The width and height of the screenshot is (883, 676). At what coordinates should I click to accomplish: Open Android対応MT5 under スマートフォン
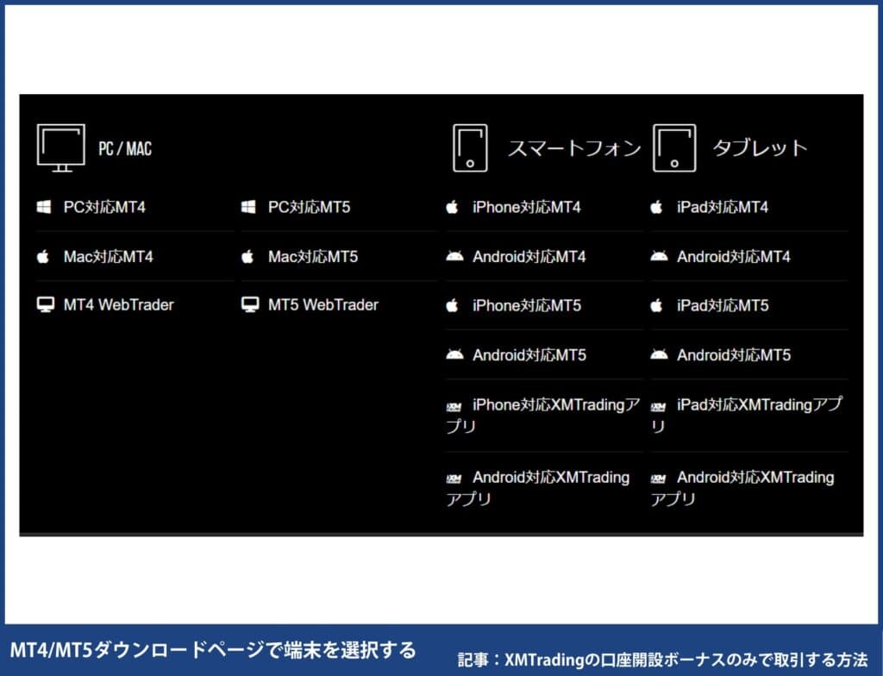pyautogui.click(x=529, y=355)
